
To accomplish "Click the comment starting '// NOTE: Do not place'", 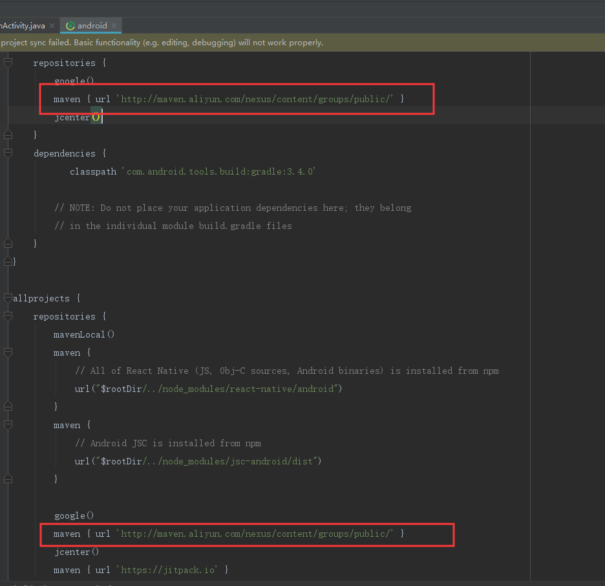I will coord(233,208).
